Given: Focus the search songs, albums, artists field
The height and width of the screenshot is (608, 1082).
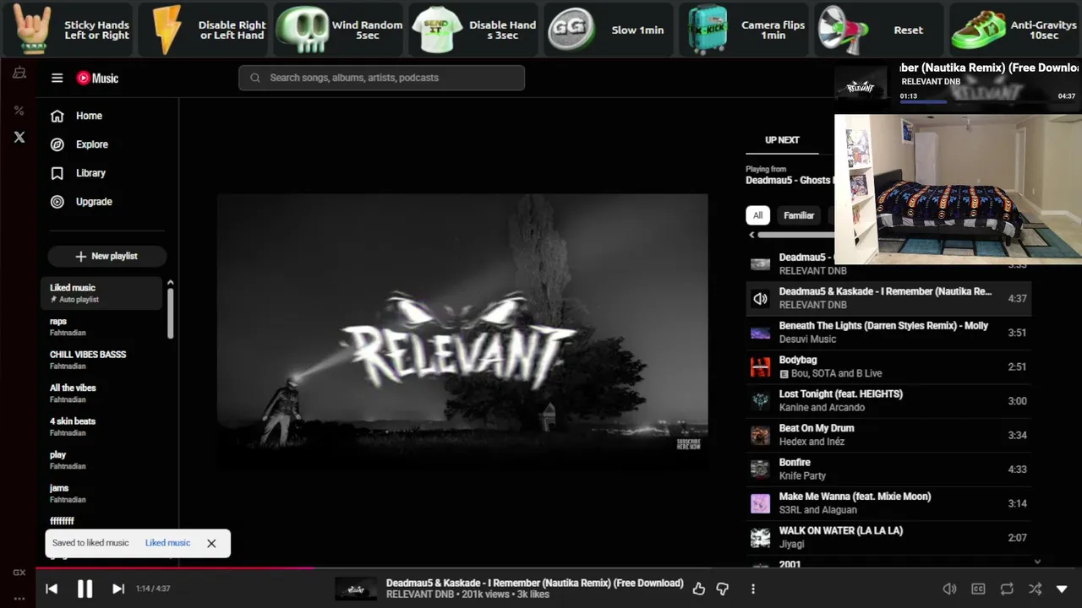Looking at the screenshot, I should [x=381, y=78].
